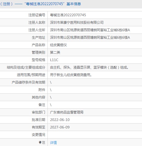Select the registration number value 粤械注准20222070745
This screenshot has width=142, height=146.
[68, 15]
